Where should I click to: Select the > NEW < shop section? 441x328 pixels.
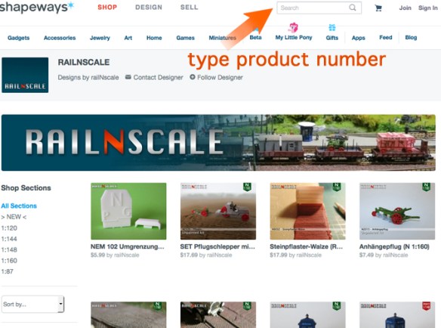(x=14, y=217)
